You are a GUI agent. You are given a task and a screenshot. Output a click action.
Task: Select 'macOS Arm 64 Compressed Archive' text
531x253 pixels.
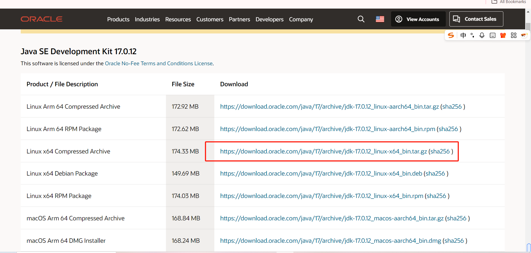click(x=76, y=218)
